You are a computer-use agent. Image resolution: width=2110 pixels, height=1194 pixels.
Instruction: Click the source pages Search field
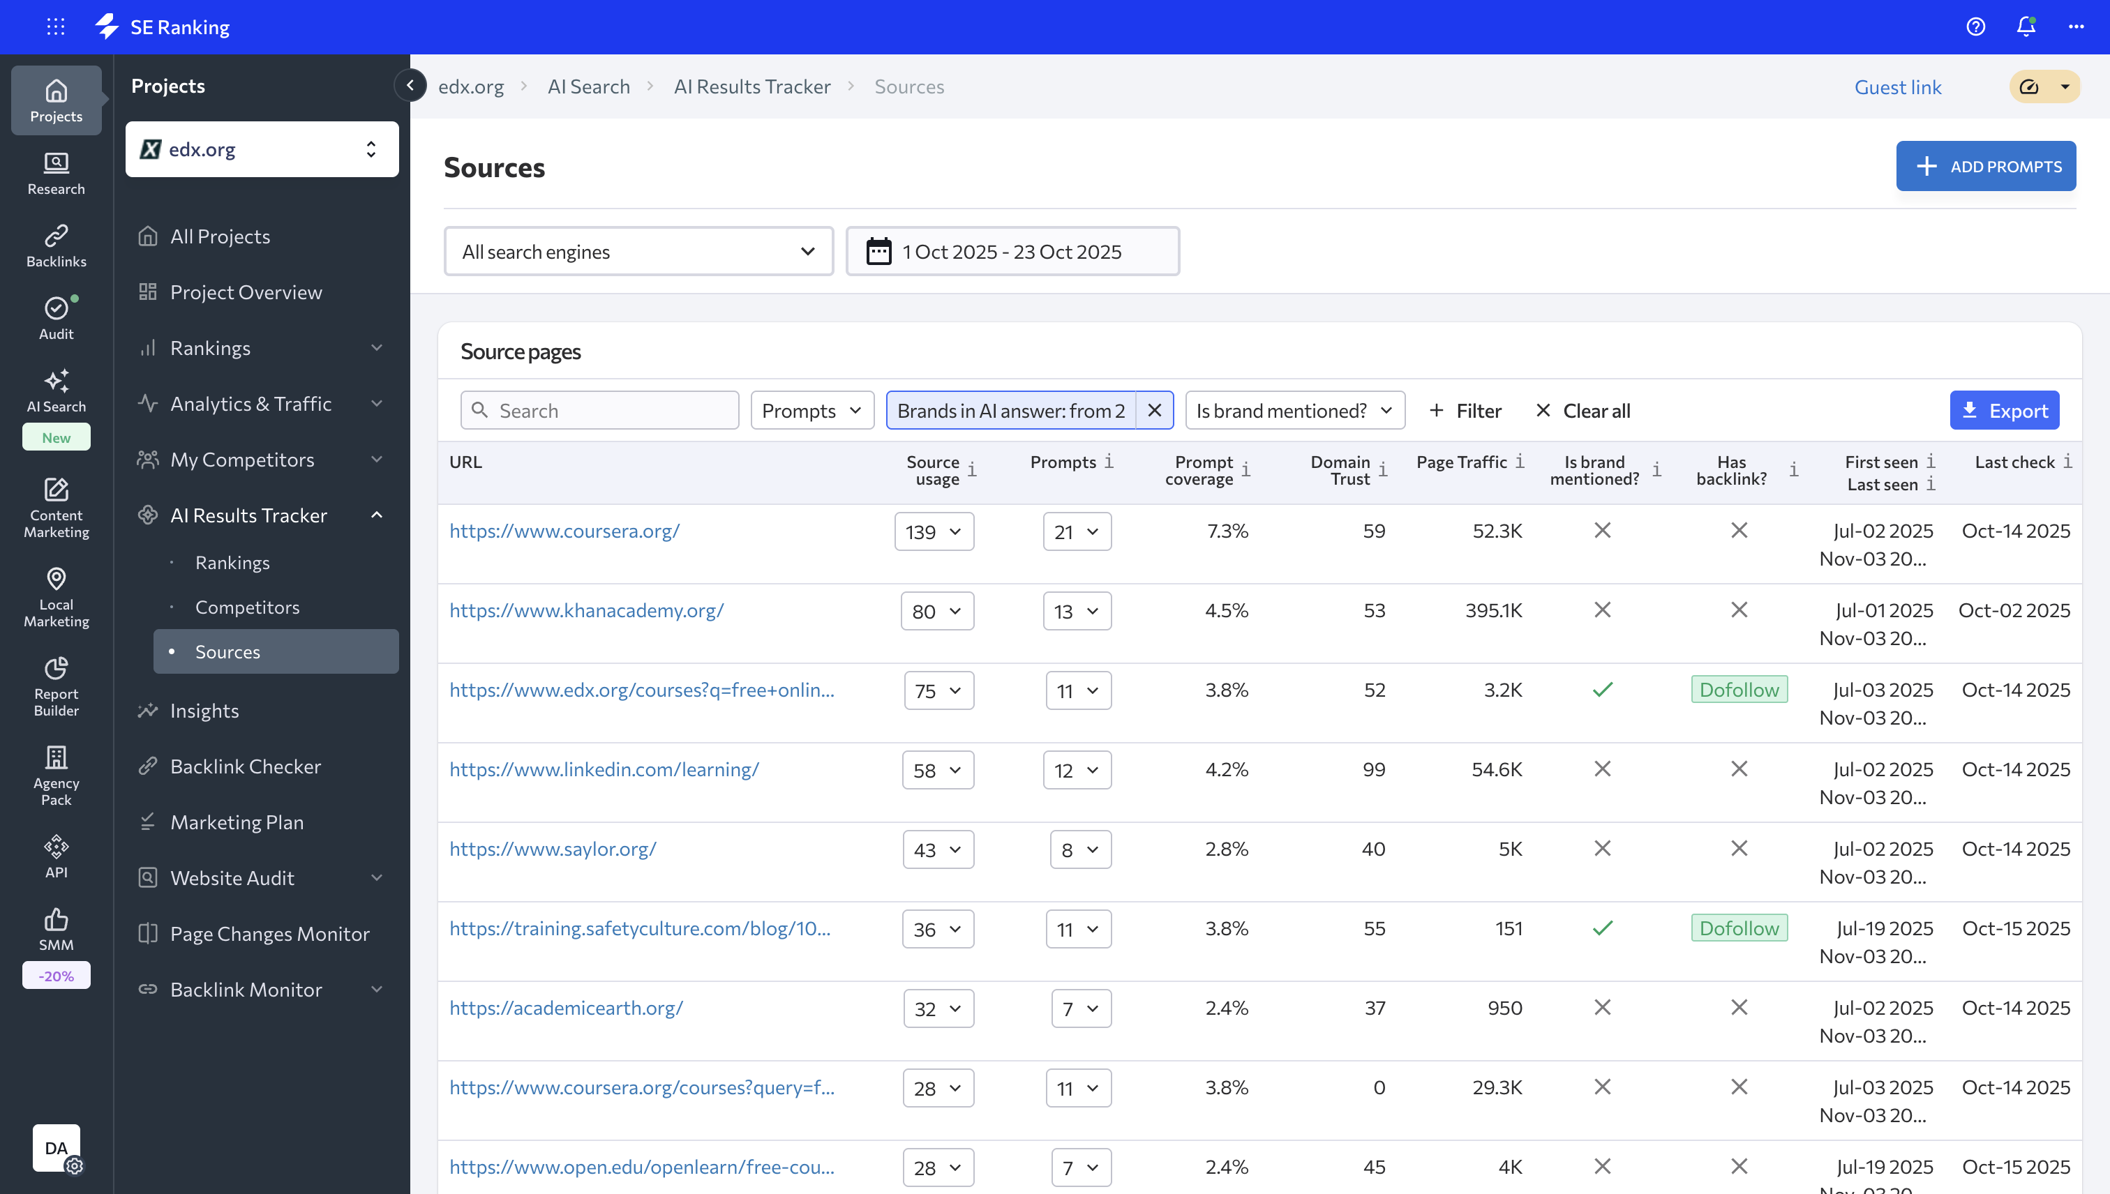tap(599, 410)
